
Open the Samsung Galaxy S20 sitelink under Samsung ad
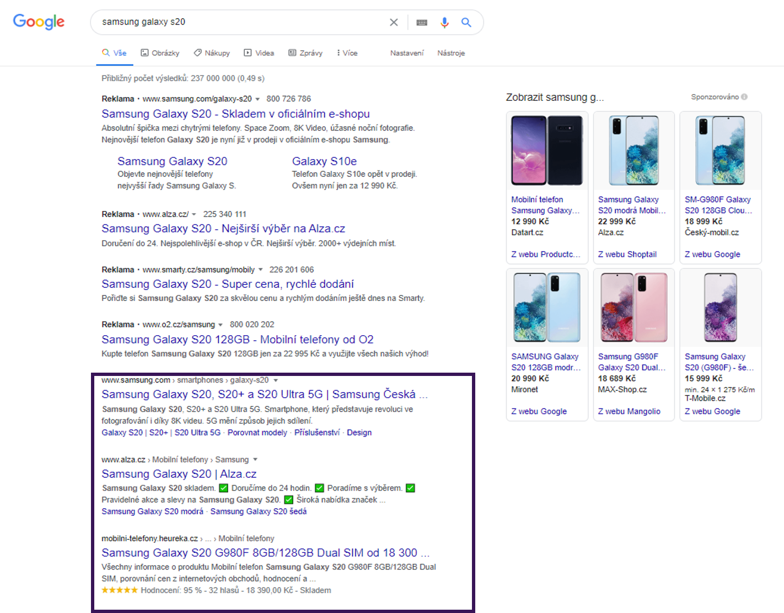172,162
